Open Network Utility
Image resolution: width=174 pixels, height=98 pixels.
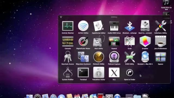pyautogui.click(x=99, y=57)
